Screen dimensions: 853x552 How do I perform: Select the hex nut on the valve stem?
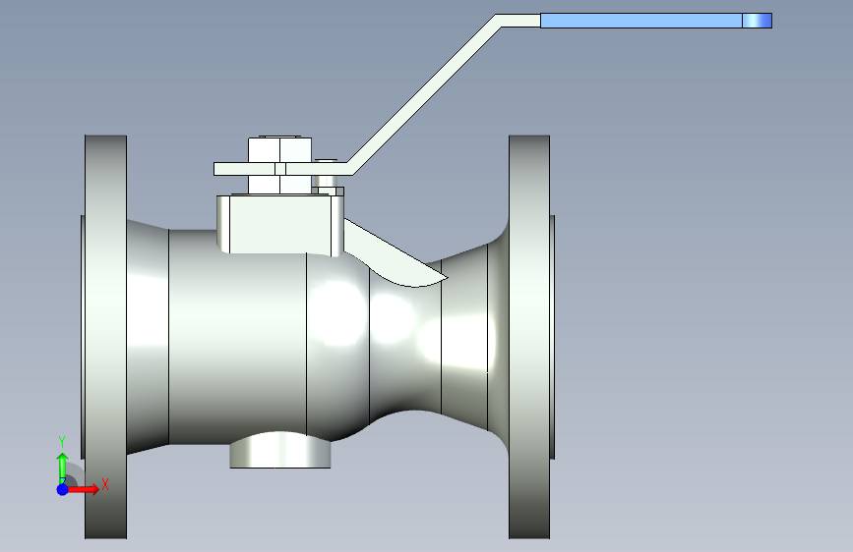point(279,152)
